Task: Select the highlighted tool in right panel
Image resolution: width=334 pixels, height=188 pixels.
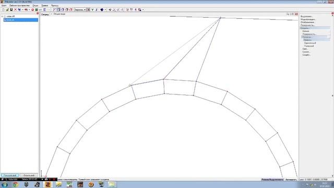Action: 317,40
